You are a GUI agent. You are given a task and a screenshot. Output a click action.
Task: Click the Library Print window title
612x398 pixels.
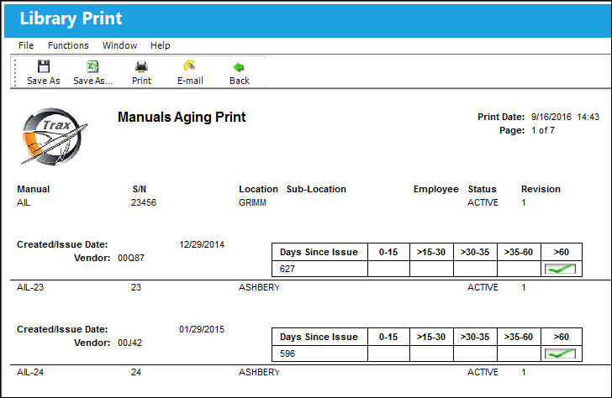point(71,18)
